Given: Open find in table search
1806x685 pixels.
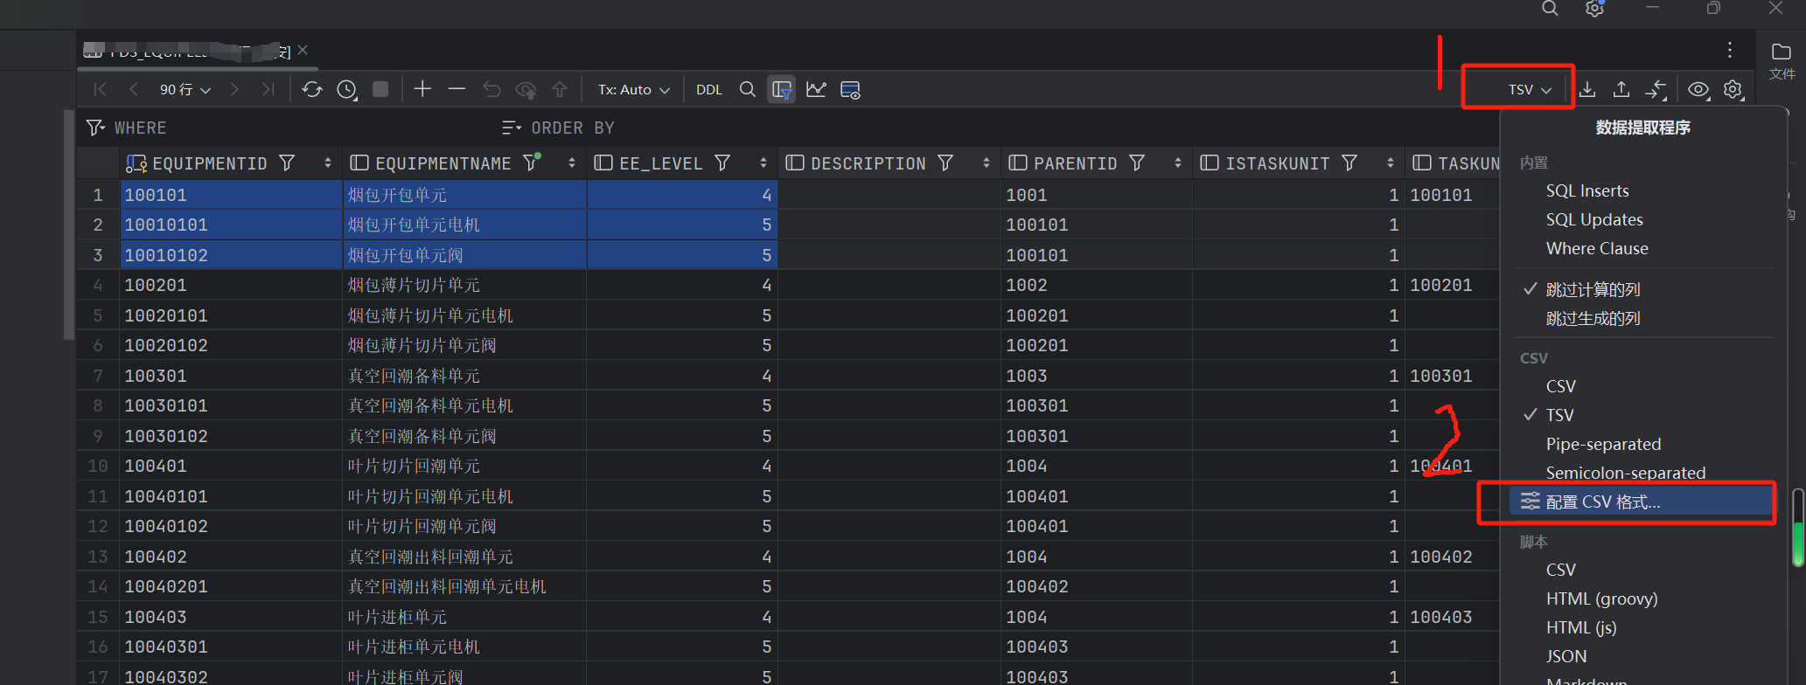Looking at the screenshot, I should [747, 89].
